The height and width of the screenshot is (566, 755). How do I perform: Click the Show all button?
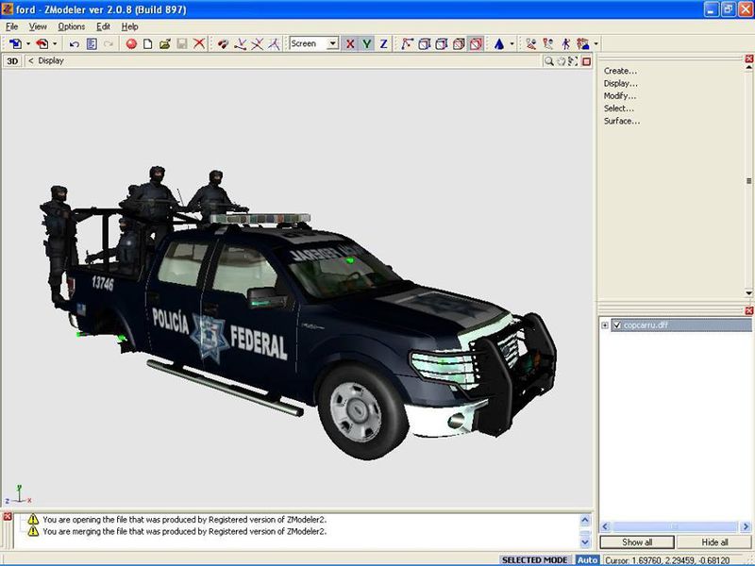[636, 541]
